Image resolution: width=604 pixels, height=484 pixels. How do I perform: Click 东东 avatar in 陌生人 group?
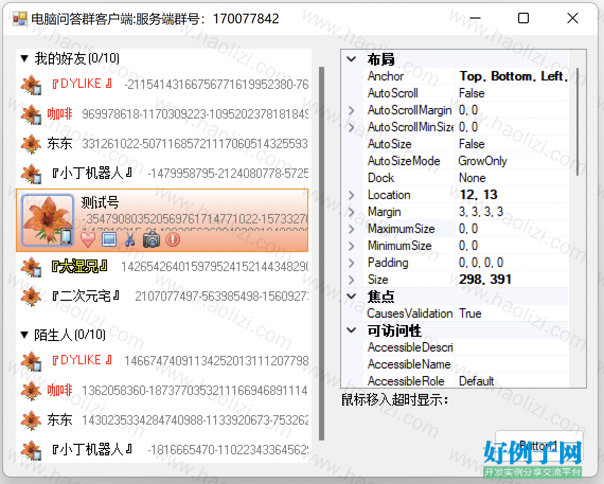coord(31,420)
